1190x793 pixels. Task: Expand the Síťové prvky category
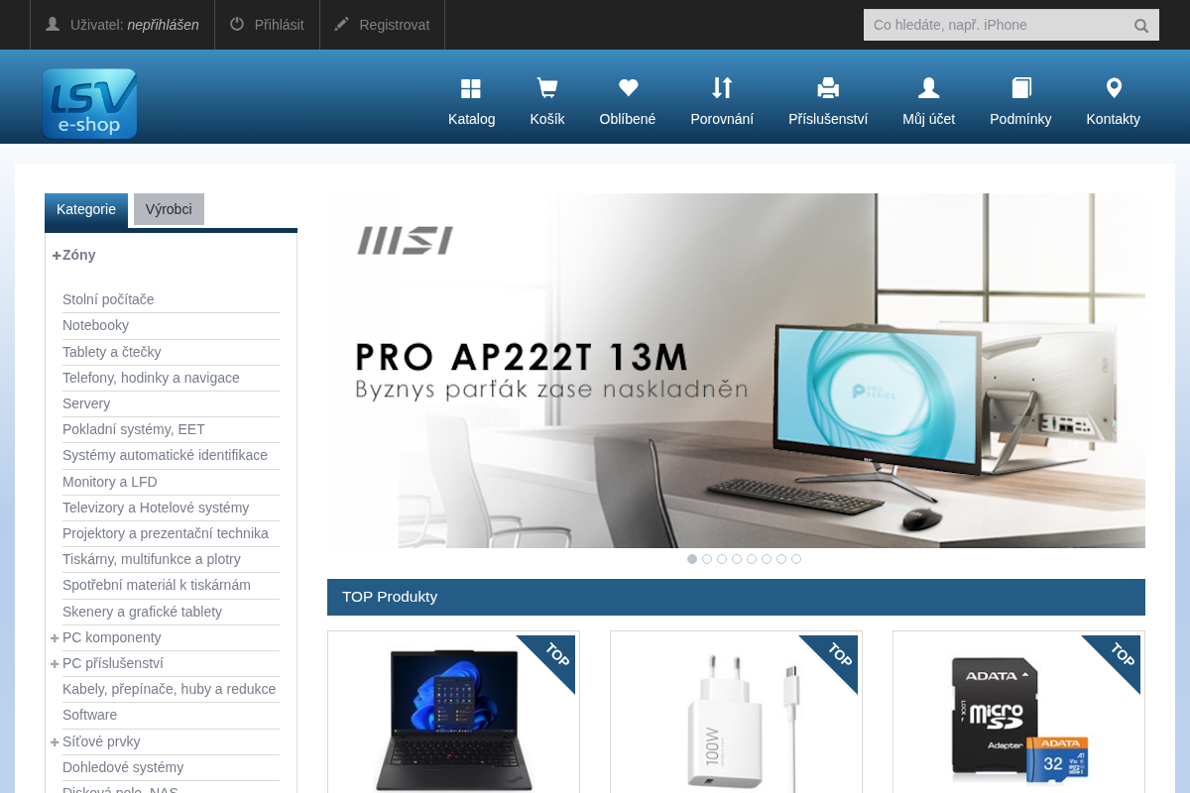tap(55, 742)
